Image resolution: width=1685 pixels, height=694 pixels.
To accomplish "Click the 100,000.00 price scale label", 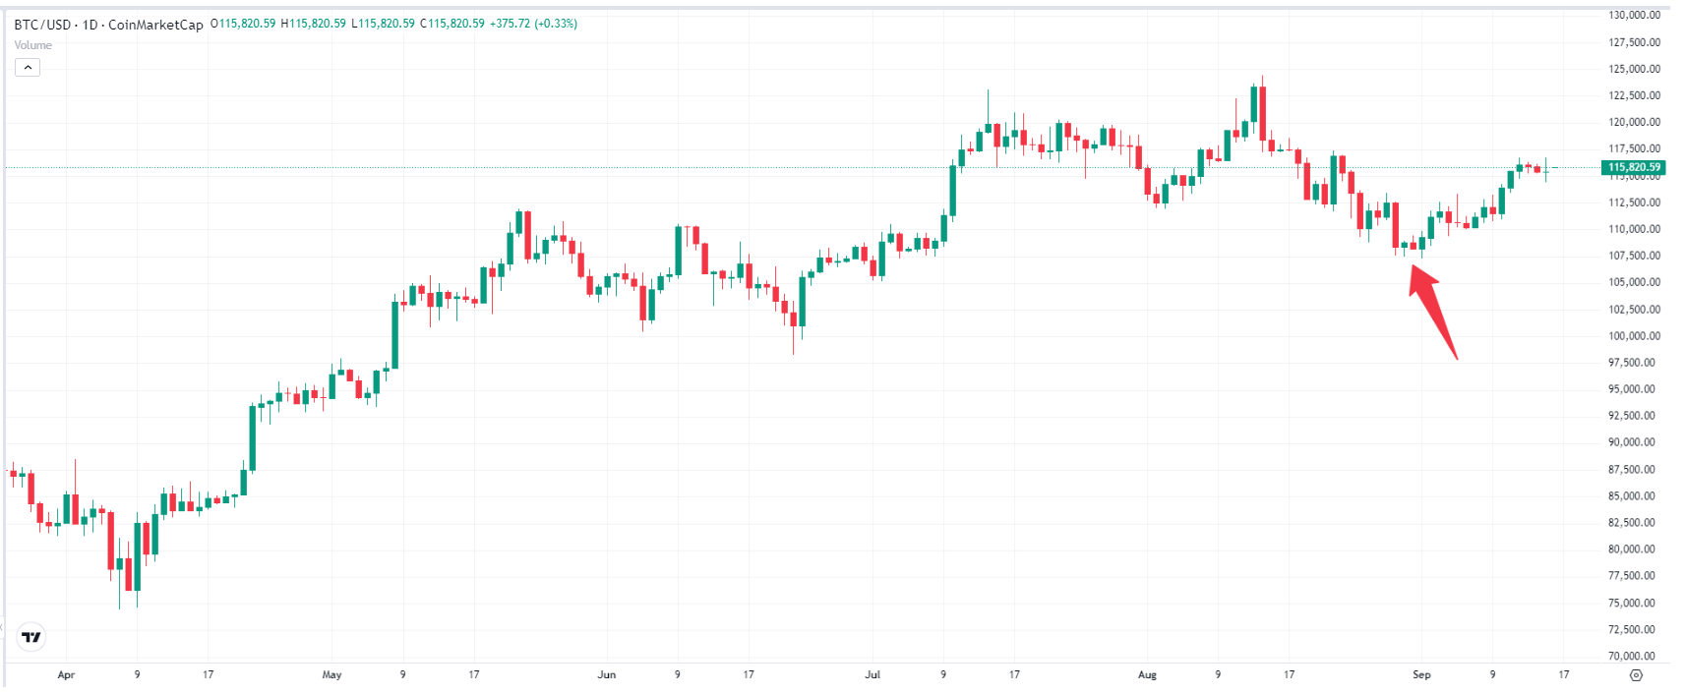I will [1634, 336].
